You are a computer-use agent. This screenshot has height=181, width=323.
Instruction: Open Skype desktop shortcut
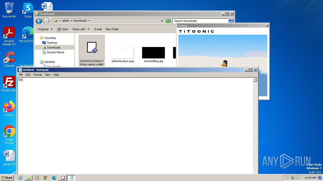[28, 10]
